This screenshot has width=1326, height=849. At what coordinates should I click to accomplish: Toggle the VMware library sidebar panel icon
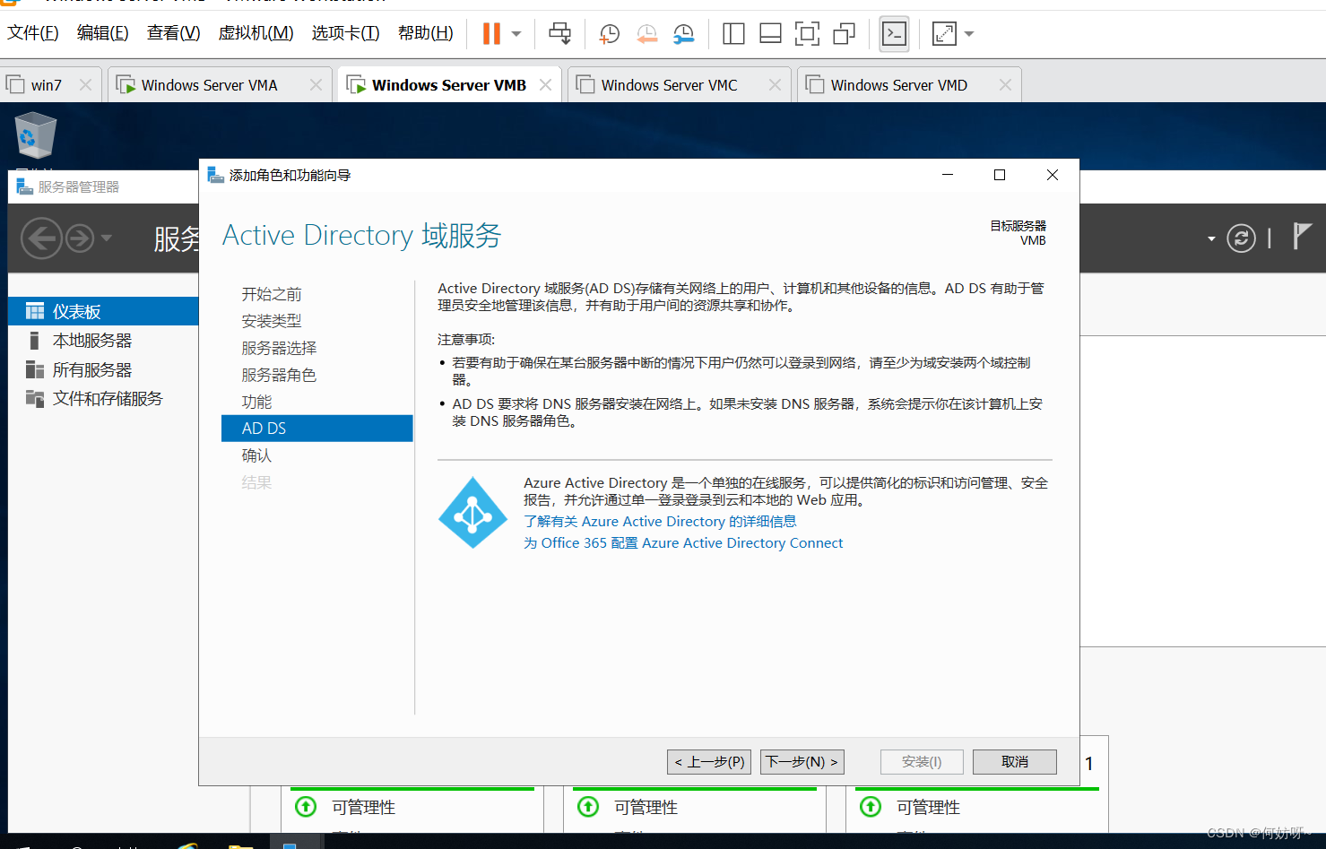(x=733, y=34)
